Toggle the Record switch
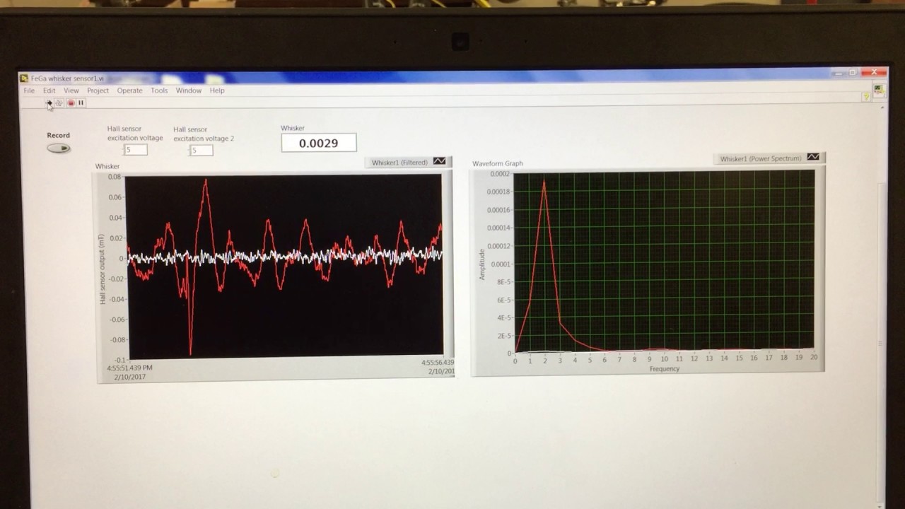Screen dimensions: 905x509 [59, 148]
